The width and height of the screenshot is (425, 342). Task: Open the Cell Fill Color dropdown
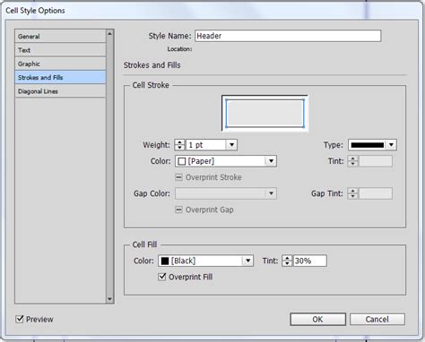205,261
